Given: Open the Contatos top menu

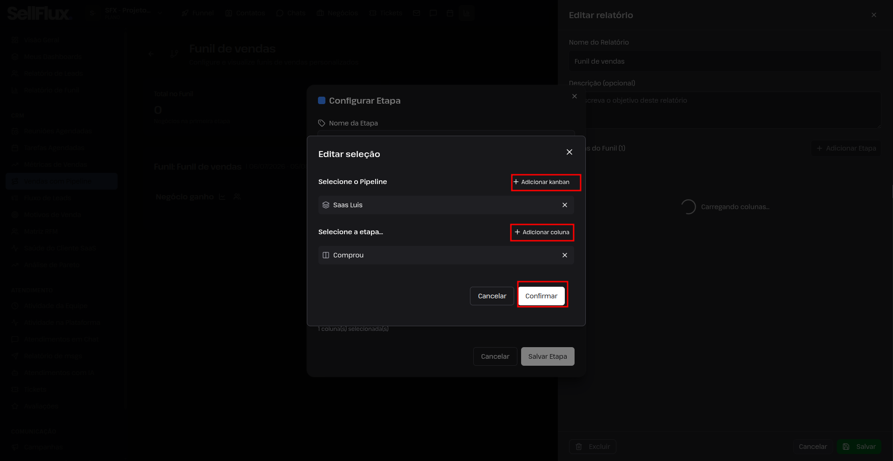Looking at the screenshot, I should point(245,13).
